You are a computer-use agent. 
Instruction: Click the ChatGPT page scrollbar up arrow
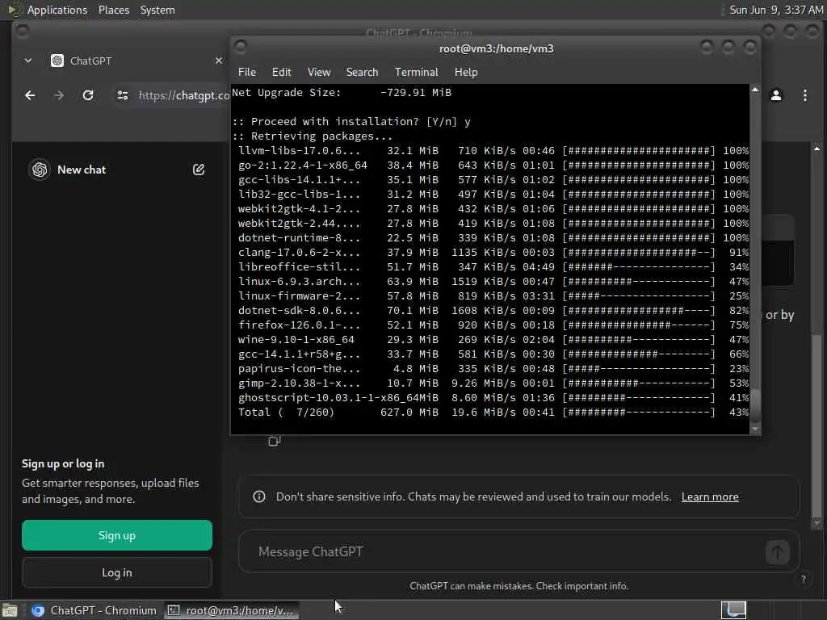[817, 149]
